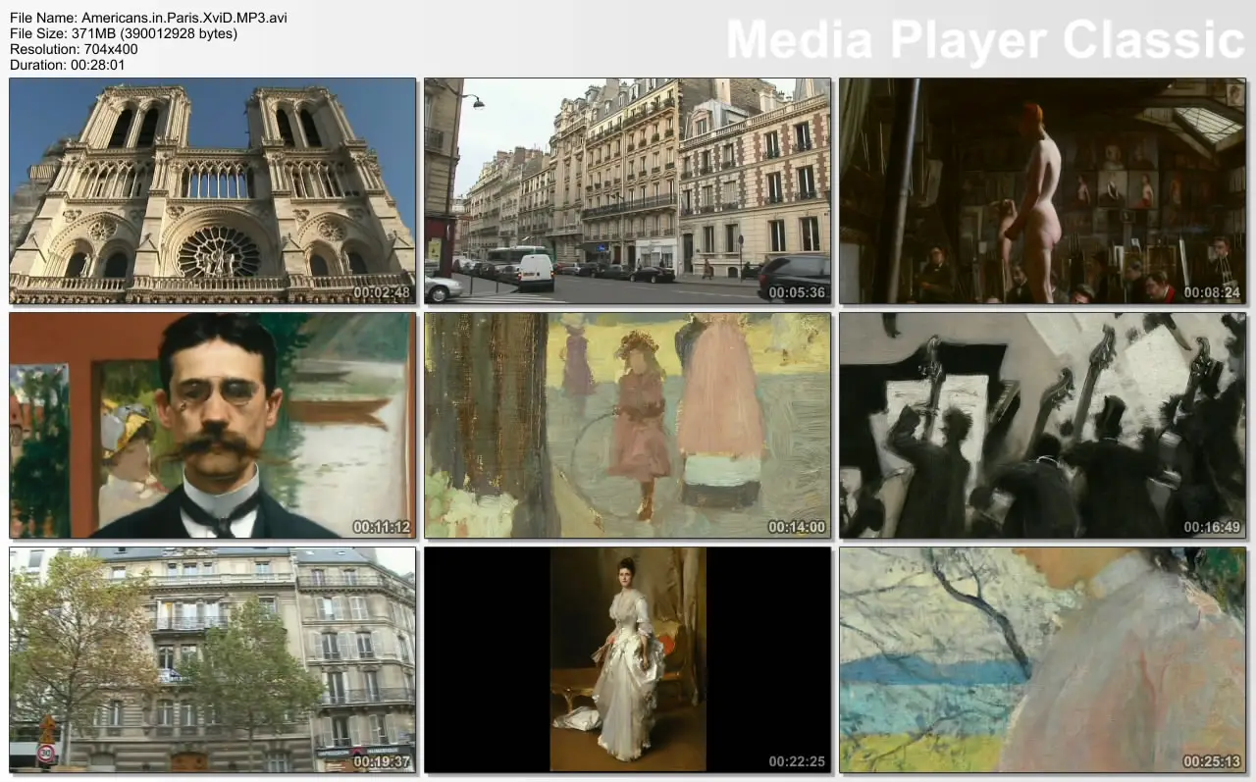Screen dimensions: 1256x782
Task: Click the 00:08:24 timestamp label
Action: pos(1212,292)
